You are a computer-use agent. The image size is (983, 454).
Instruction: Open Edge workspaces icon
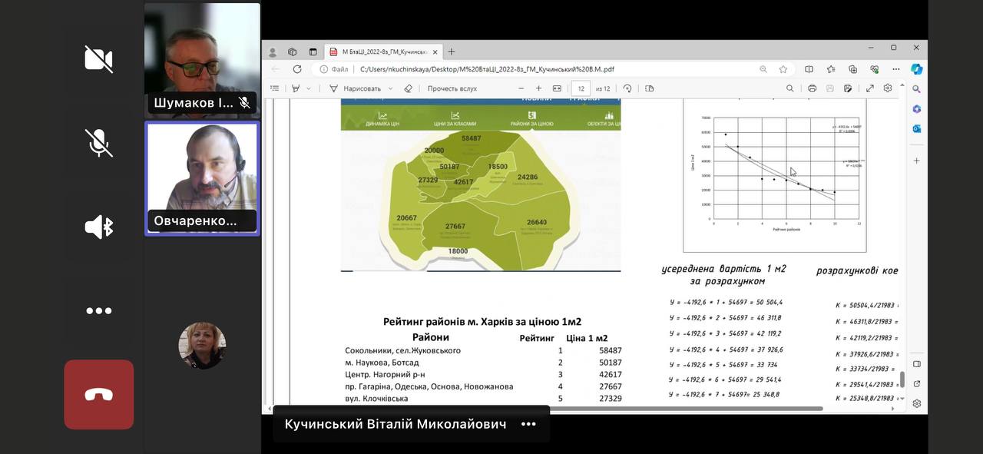coord(293,52)
